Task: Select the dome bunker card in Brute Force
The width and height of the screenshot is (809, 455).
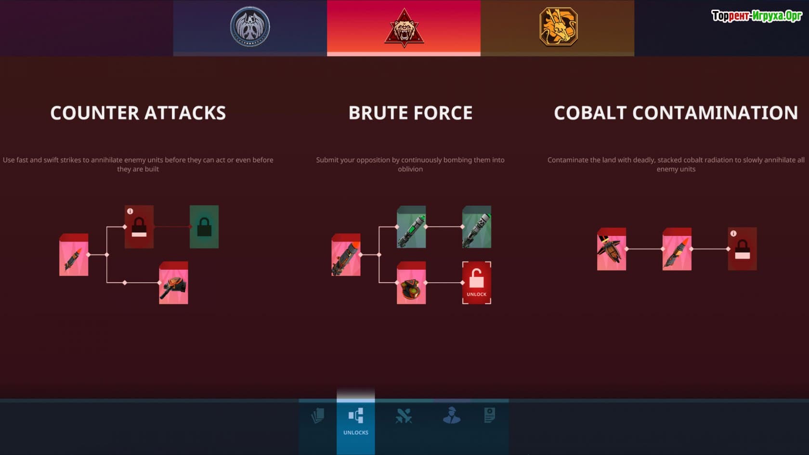Action: coord(411,283)
